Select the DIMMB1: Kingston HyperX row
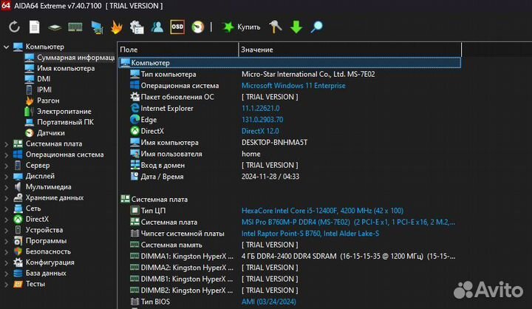The height and width of the screenshot is (309, 532). pyautogui.click(x=290, y=279)
